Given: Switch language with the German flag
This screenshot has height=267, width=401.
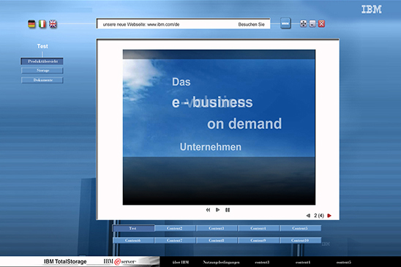Looking at the screenshot, I should [x=31, y=24].
